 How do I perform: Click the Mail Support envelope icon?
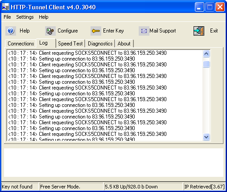[x=144, y=31]
